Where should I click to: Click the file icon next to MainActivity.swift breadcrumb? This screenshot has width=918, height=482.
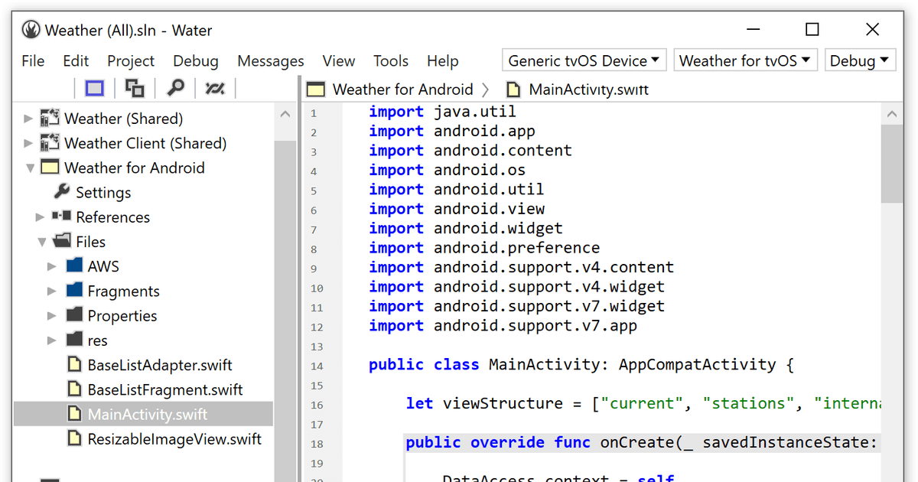point(513,89)
